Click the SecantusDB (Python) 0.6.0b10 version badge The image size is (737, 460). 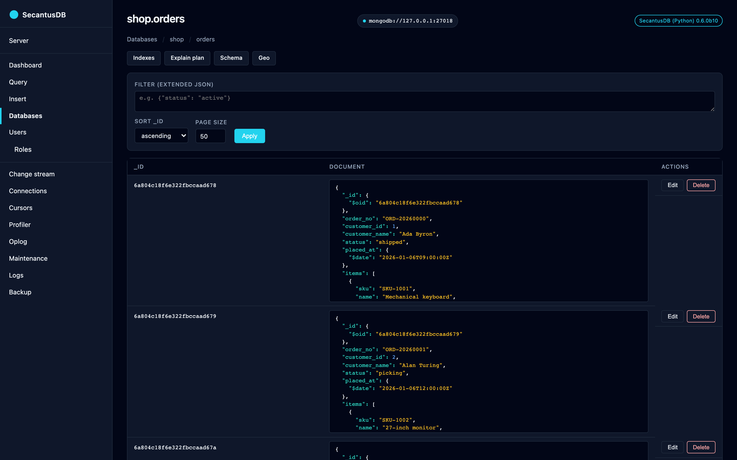(x=678, y=21)
